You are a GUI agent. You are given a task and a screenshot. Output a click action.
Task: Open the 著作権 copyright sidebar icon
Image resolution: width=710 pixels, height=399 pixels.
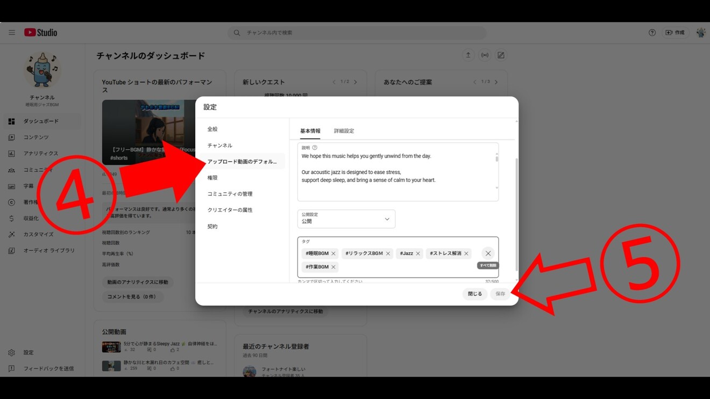(11, 202)
